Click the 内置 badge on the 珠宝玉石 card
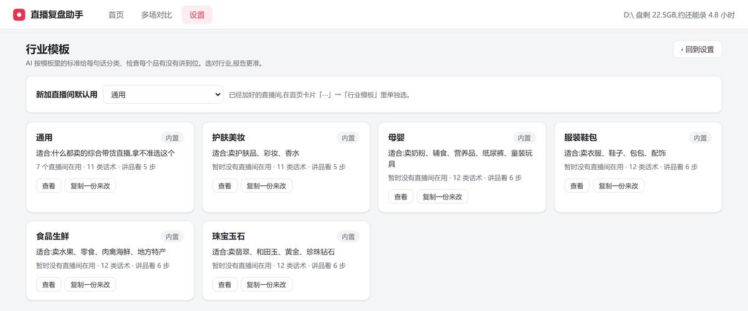The height and width of the screenshot is (311, 748). pyautogui.click(x=348, y=237)
